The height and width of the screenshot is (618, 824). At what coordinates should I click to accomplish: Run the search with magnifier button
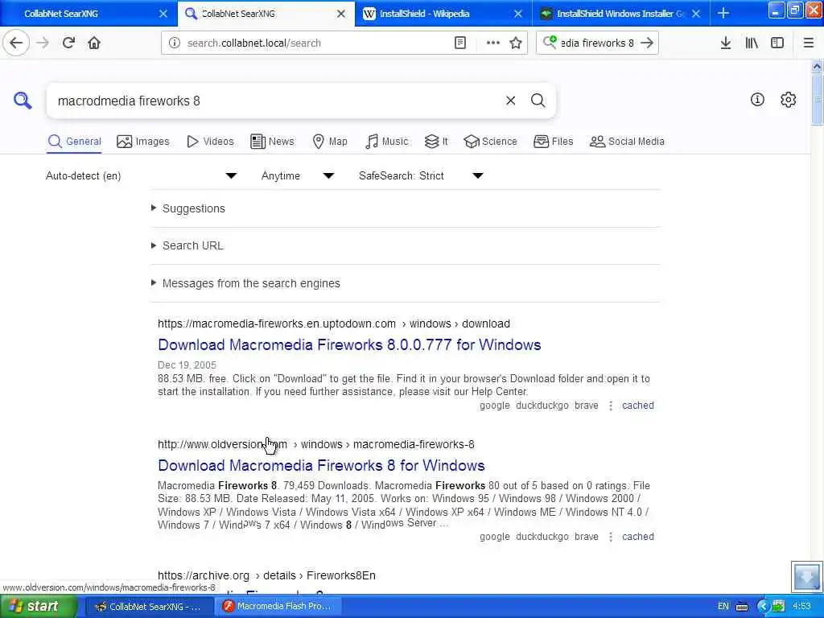pos(538,101)
